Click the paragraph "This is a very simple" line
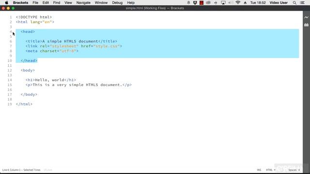 pyautogui.click(x=78, y=85)
